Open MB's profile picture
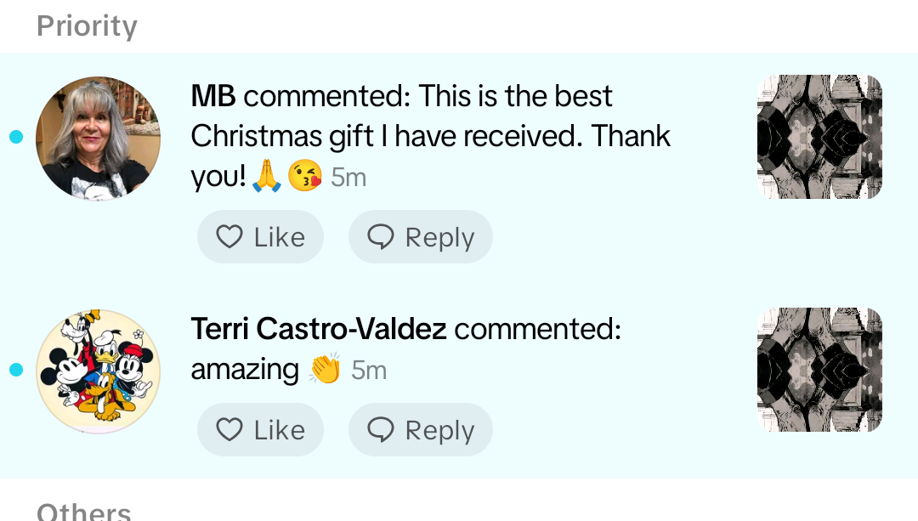918x521 pixels. tap(98, 138)
